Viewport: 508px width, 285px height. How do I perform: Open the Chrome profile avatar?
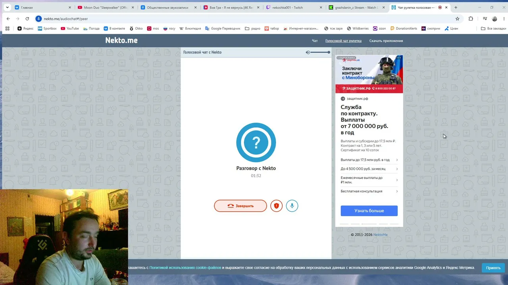tap(495, 19)
